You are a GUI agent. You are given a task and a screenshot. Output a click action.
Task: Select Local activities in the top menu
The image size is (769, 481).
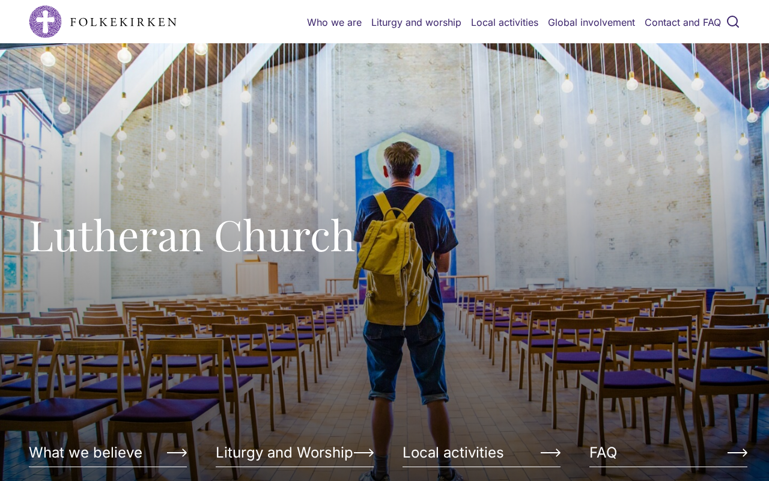(x=505, y=22)
